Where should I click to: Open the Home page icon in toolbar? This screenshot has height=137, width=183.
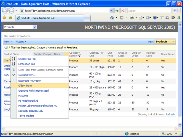[112, 18]
